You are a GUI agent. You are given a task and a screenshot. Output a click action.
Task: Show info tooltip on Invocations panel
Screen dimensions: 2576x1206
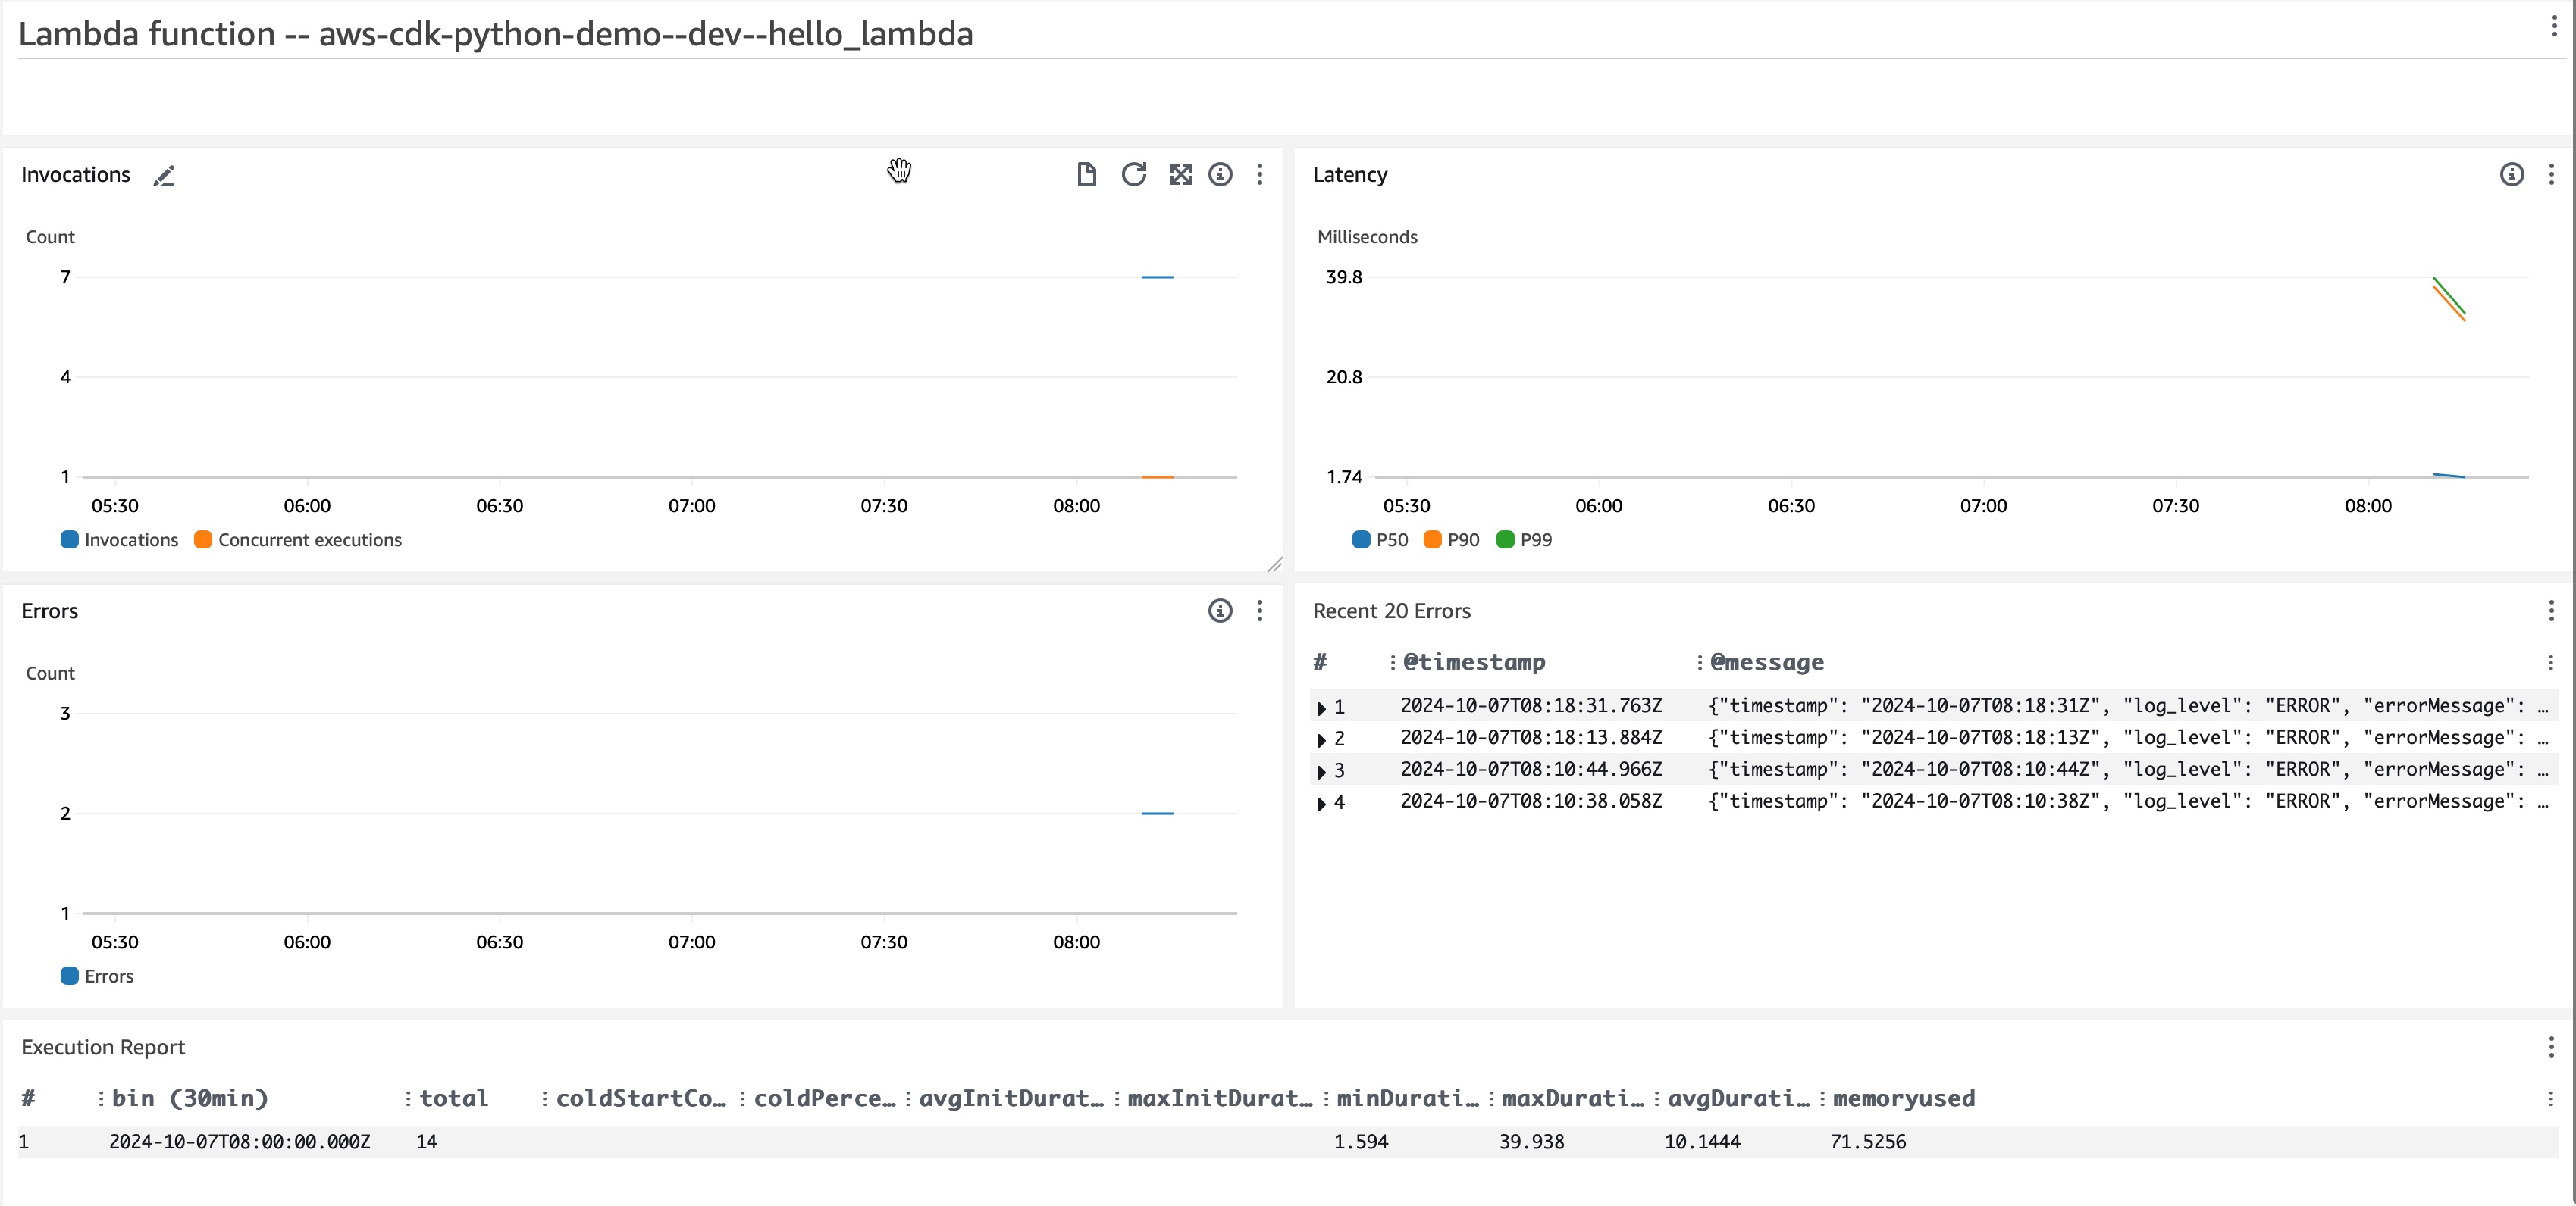pos(1220,174)
